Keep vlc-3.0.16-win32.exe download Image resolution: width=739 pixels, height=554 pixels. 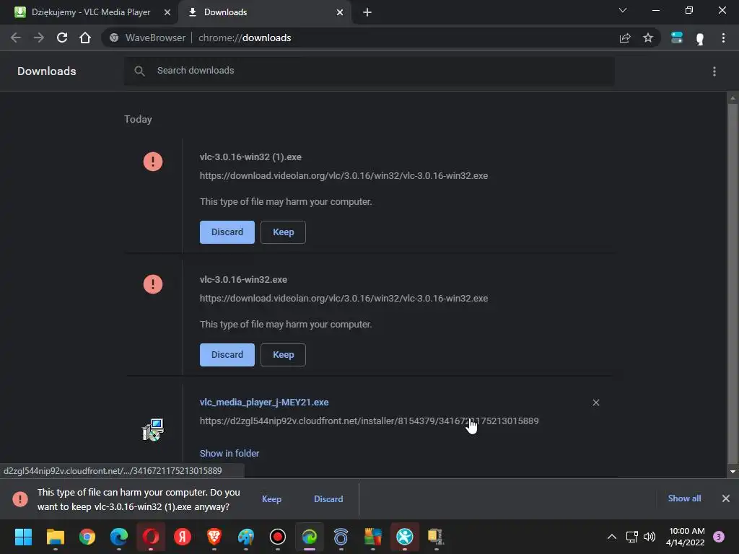(x=283, y=355)
